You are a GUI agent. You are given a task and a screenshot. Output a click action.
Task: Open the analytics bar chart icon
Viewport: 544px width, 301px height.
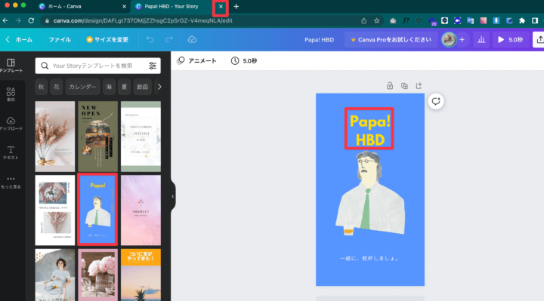tap(481, 40)
